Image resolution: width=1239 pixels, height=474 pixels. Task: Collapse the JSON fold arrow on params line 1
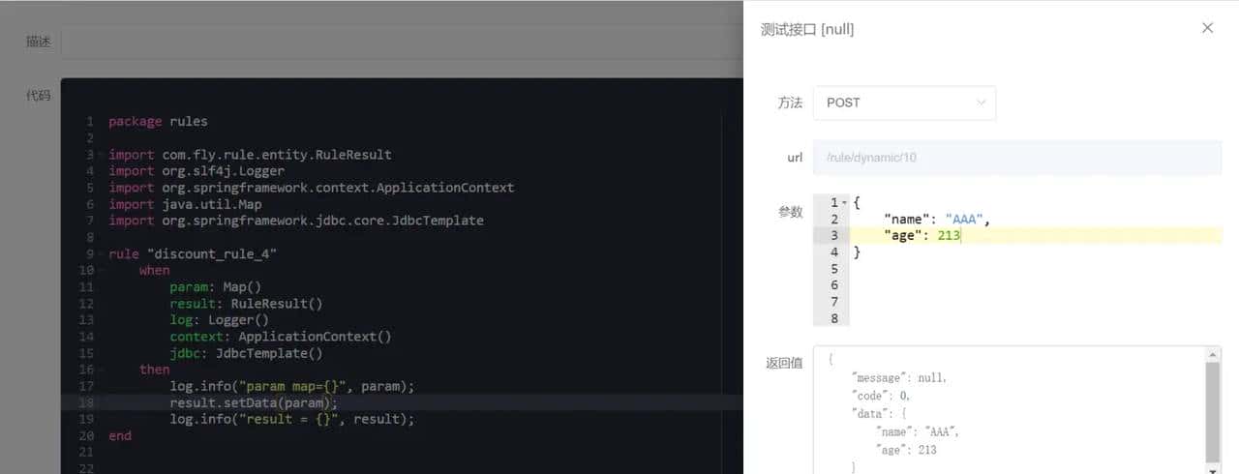coord(844,203)
